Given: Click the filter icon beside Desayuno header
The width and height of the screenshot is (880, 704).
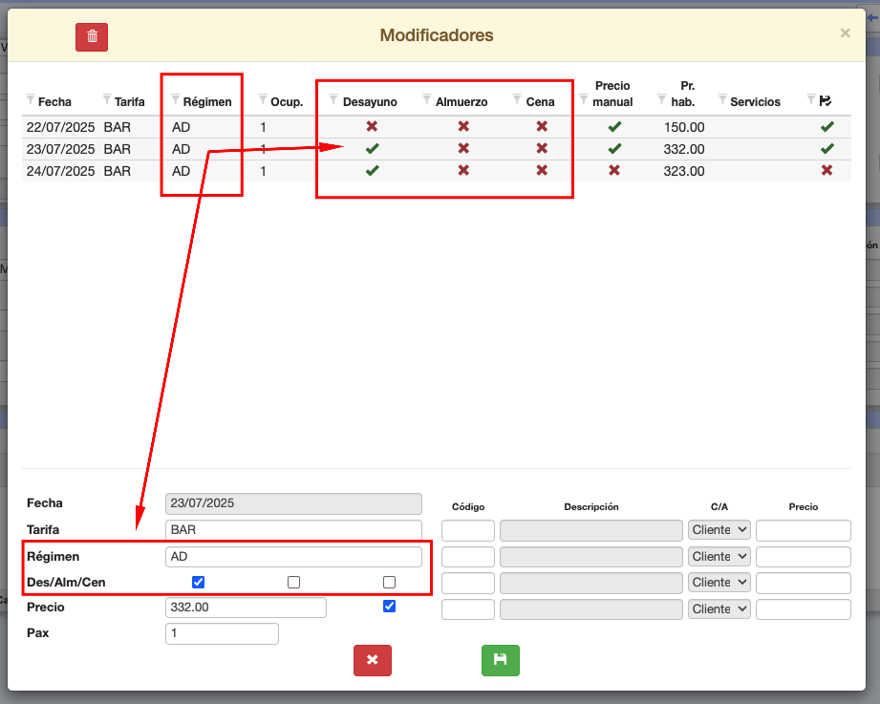Looking at the screenshot, I should 333,99.
